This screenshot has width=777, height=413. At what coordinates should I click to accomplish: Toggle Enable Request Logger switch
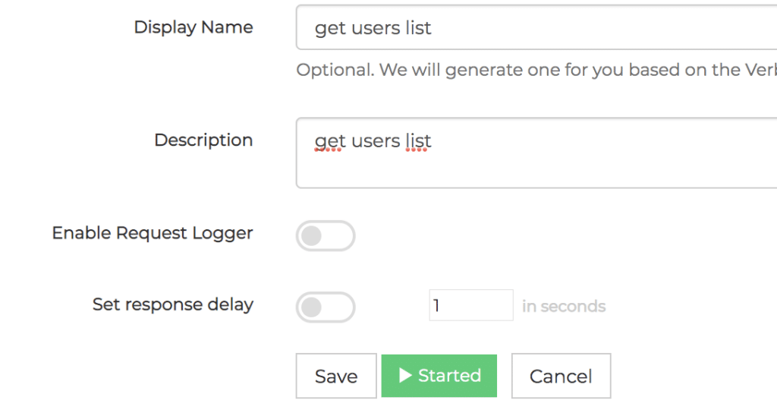tap(326, 236)
